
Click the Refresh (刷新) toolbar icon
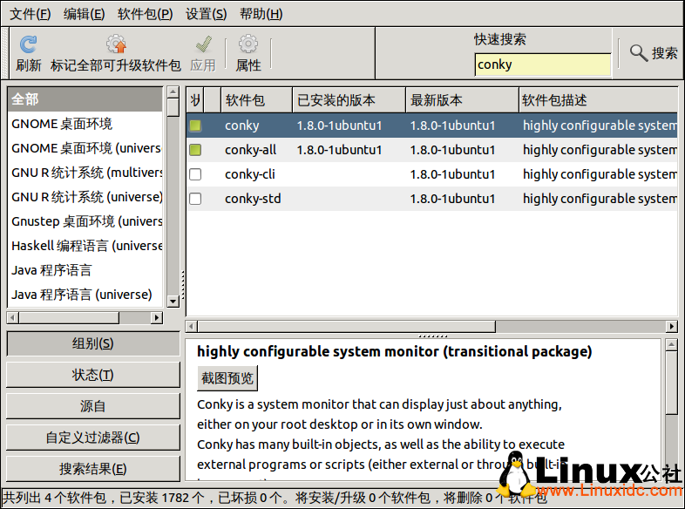(29, 44)
